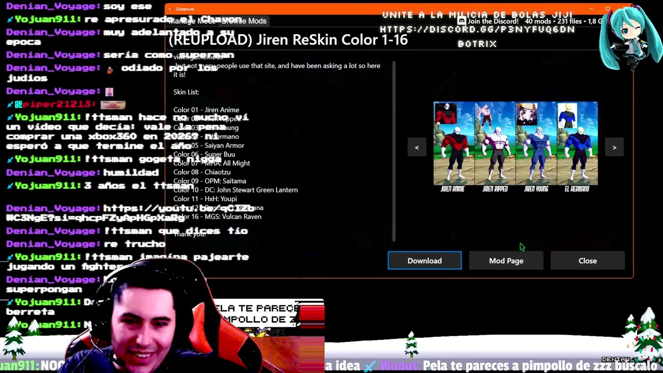Close the mod description dialog

[x=587, y=261]
